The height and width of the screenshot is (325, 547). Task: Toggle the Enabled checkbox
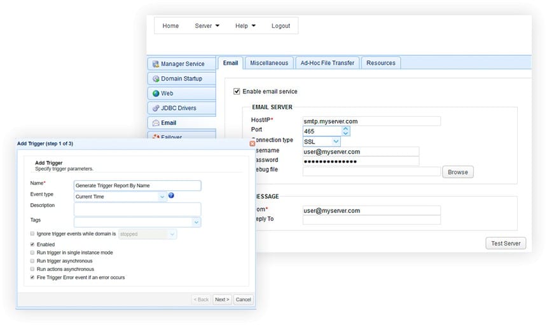click(x=32, y=244)
